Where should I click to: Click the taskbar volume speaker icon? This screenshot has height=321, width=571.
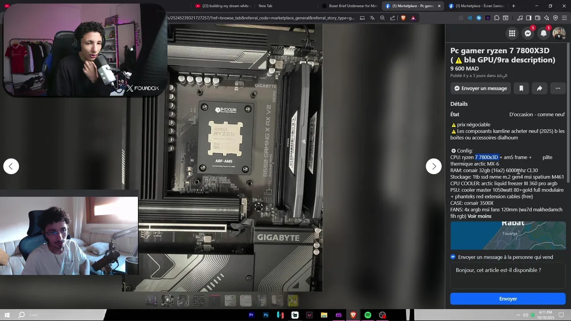[525, 315]
